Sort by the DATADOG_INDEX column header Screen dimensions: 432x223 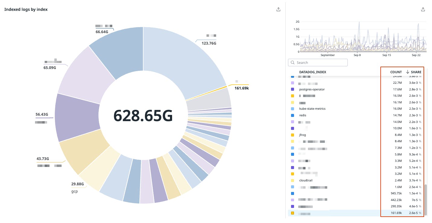pyautogui.click(x=312, y=72)
